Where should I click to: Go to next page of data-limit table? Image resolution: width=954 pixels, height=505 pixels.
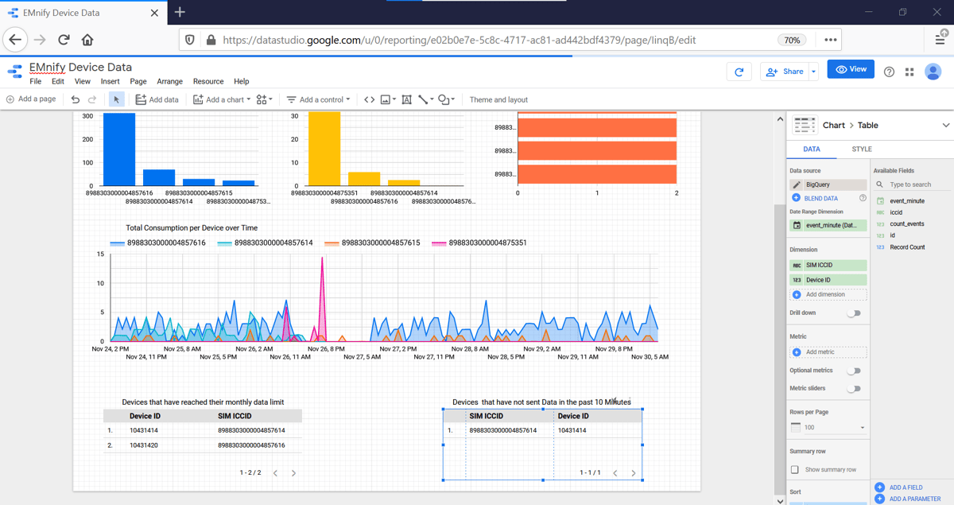pos(293,473)
